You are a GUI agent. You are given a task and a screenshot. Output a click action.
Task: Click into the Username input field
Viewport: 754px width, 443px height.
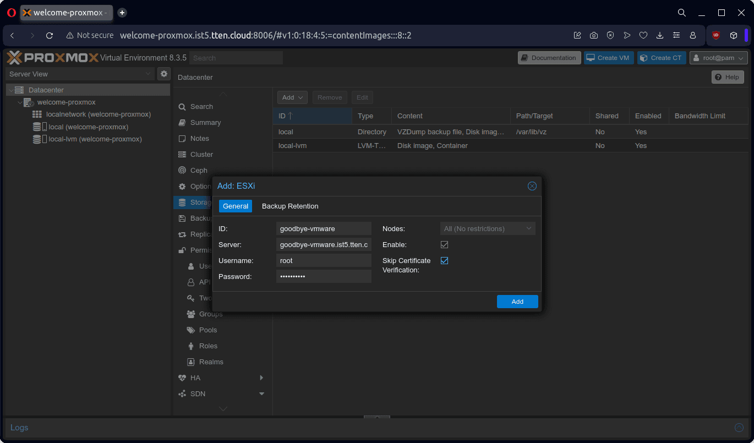(x=324, y=261)
